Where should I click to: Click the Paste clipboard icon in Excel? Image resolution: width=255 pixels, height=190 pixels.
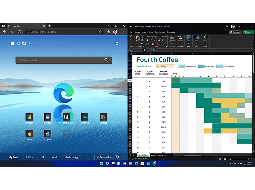[138, 38]
